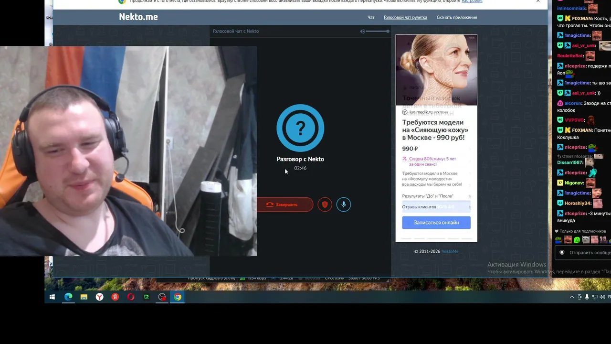611x344 pixels.
Task: Click the ad headline Требуются модели
Action: coord(435,130)
